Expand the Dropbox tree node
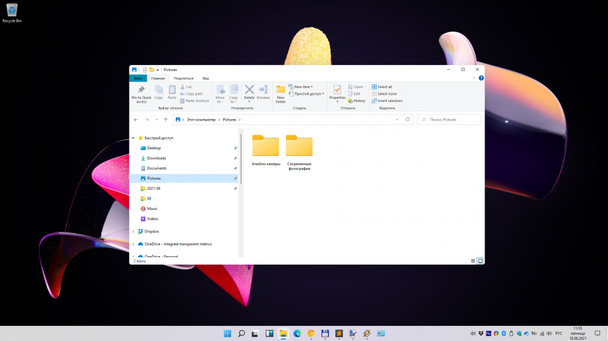Screen dimensions: 608x341 (134, 231)
